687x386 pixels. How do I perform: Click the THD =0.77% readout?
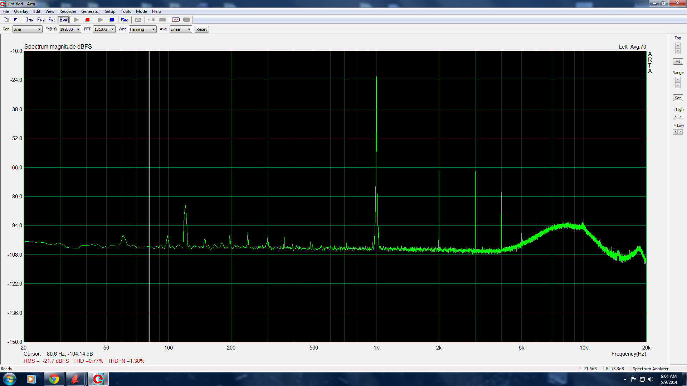(88, 361)
